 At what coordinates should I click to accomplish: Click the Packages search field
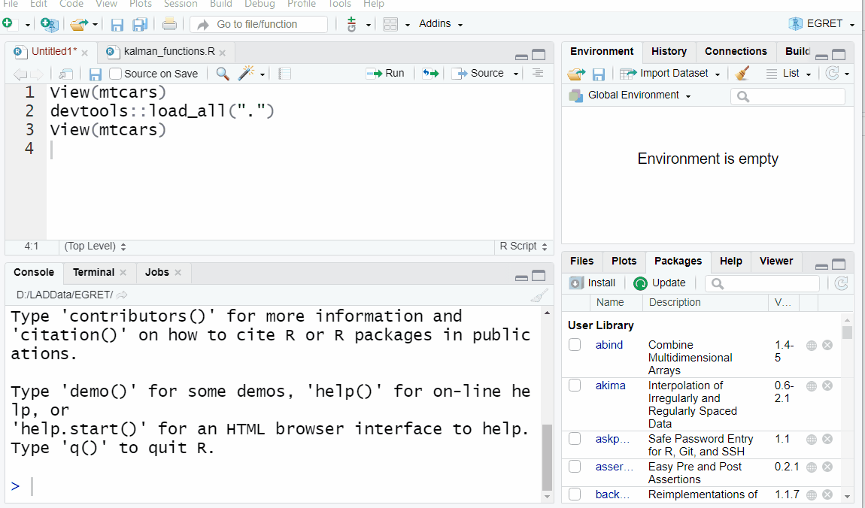coord(762,283)
